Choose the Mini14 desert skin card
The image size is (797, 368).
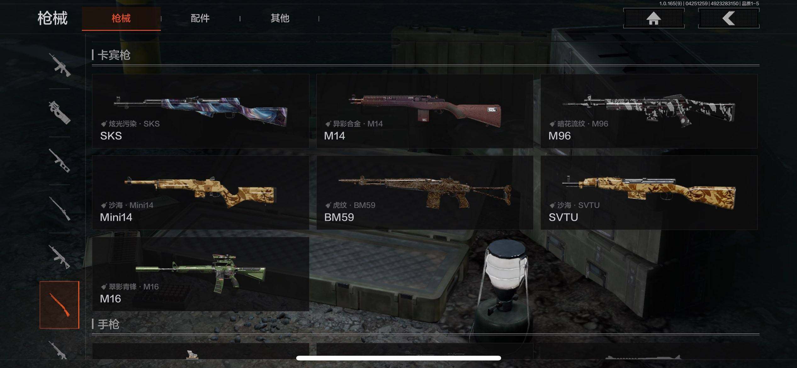(201, 192)
